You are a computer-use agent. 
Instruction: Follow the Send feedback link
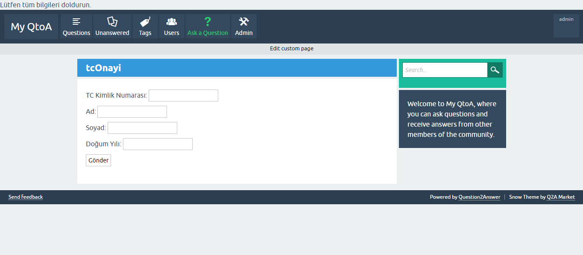[x=26, y=197]
